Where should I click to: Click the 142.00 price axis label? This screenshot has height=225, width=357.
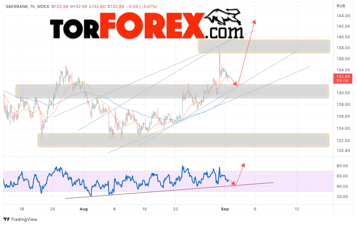click(x=343, y=26)
